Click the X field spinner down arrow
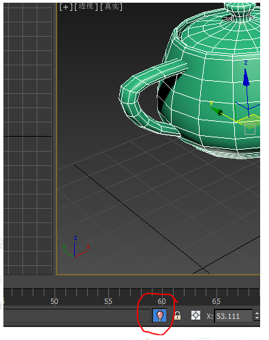Image resolution: width=269 pixels, height=340 pixels. [257, 318]
